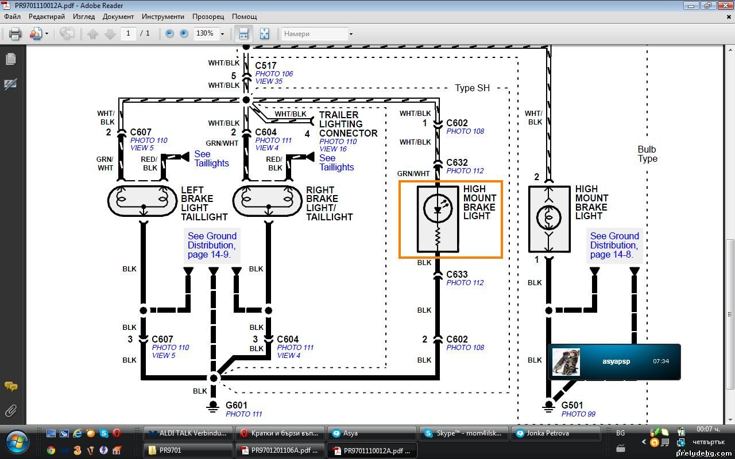Expand the 130% zoom level dropdown

[x=222, y=34]
